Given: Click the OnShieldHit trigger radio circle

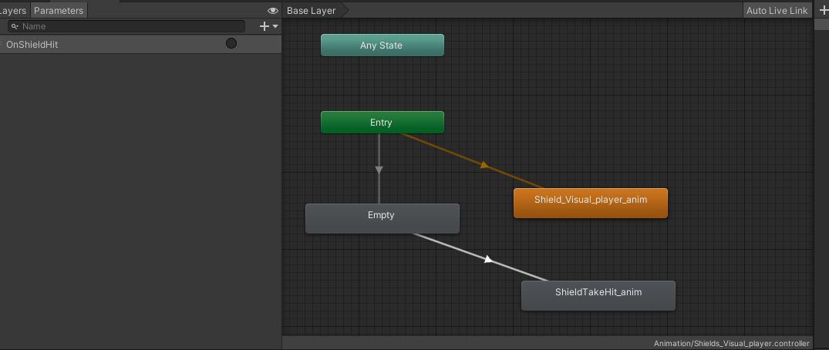Looking at the screenshot, I should click(231, 44).
